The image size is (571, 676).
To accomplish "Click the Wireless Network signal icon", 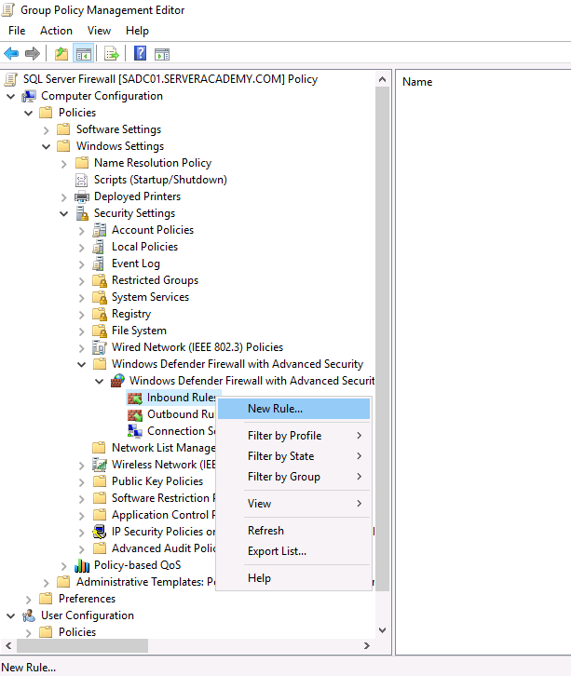I will point(100,465).
